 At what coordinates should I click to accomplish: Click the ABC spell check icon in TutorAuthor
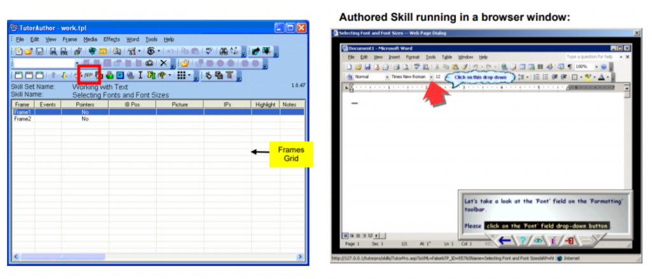[x=210, y=52]
